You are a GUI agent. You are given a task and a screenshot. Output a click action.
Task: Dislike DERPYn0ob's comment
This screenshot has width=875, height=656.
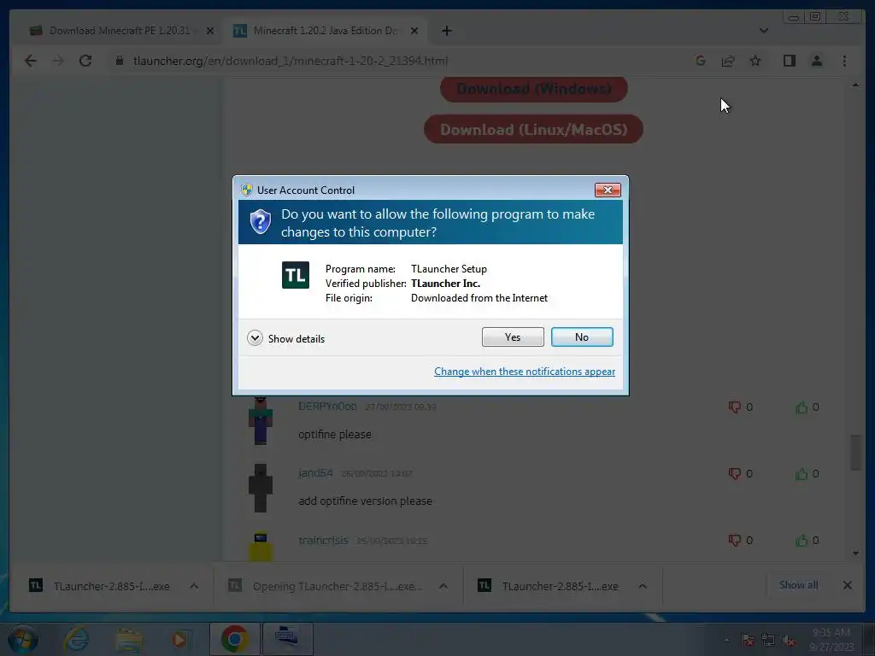click(x=734, y=407)
